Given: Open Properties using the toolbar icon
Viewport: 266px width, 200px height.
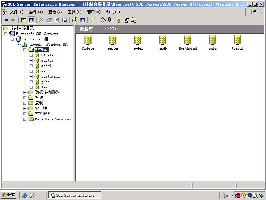Looking at the screenshot, I should [x=49, y=20].
